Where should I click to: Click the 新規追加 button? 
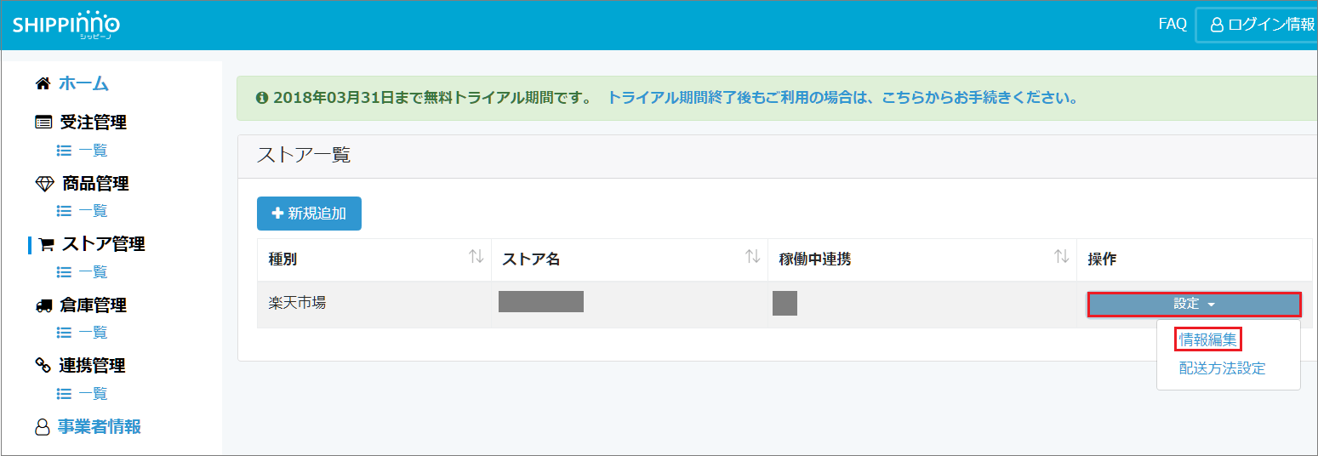309,214
